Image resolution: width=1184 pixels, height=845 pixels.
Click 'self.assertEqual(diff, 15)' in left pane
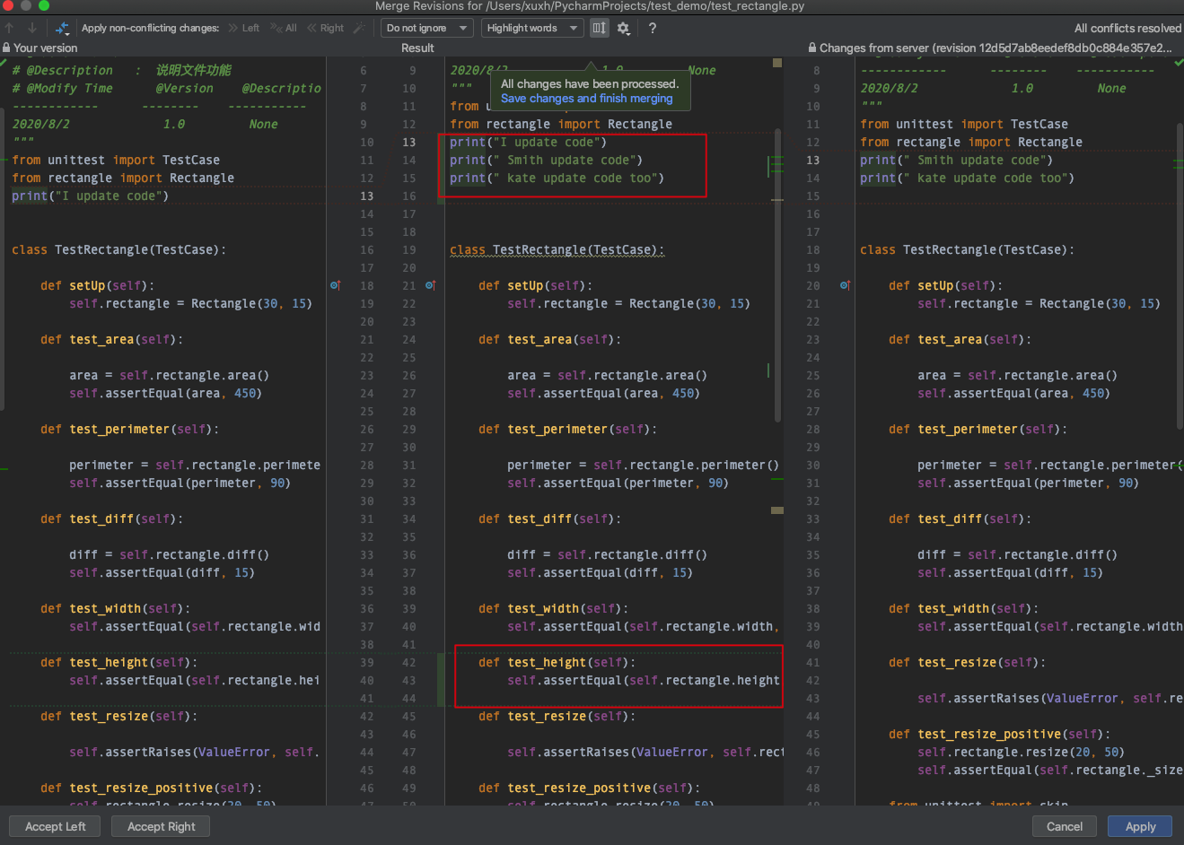162,572
